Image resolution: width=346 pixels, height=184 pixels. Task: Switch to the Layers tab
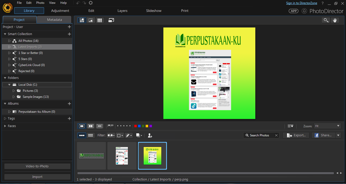point(122,11)
